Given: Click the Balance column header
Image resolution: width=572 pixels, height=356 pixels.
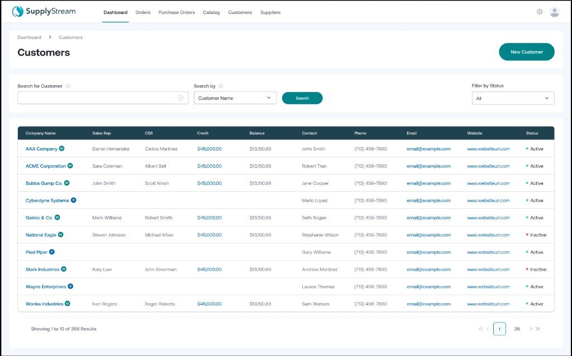Looking at the screenshot, I should [257, 133].
